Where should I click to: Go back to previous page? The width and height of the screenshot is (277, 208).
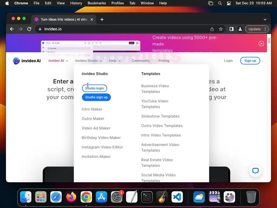[12, 29]
